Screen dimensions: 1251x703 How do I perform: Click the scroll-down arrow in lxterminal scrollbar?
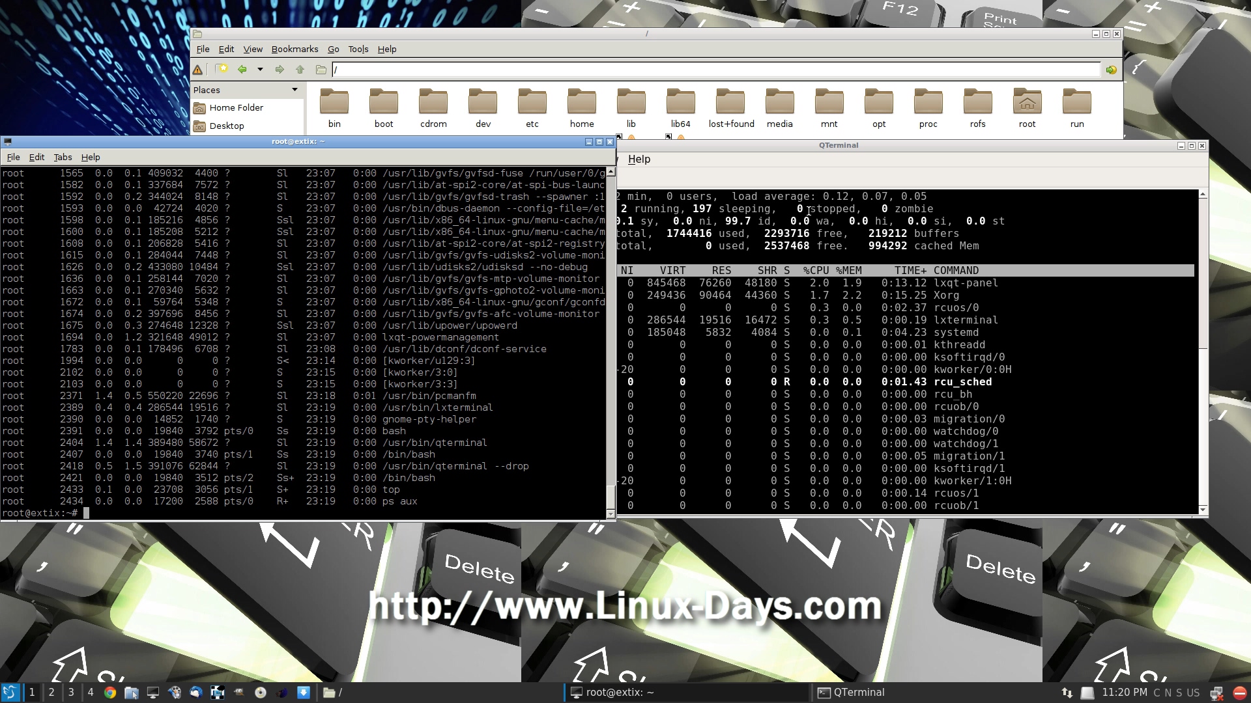pyautogui.click(x=611, y=514)
